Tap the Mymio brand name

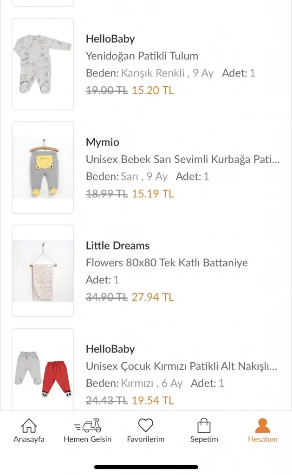point(103,142)
